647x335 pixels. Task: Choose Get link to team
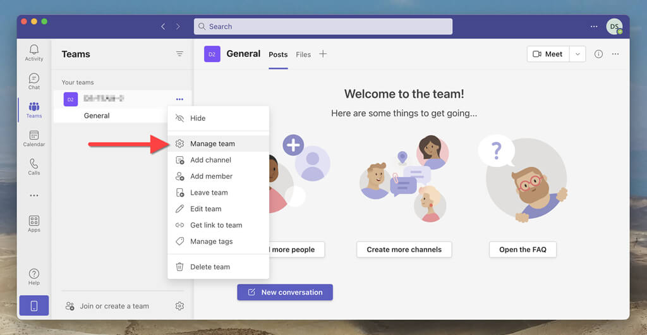pos(218,225)
